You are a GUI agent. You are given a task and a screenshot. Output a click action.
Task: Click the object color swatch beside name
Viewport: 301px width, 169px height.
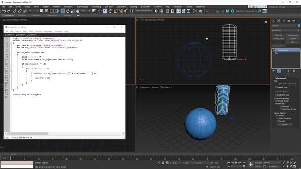[x=299, y=26]
